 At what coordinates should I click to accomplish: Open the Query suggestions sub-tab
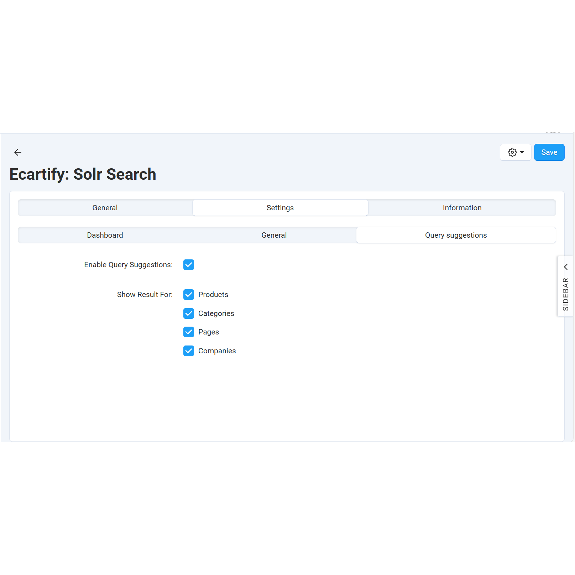click(x=455, y=235)
